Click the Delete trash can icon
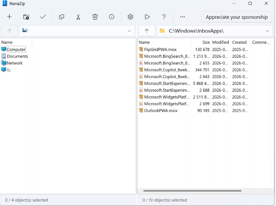Screen dimensions: 276x206 pos(95,17)
